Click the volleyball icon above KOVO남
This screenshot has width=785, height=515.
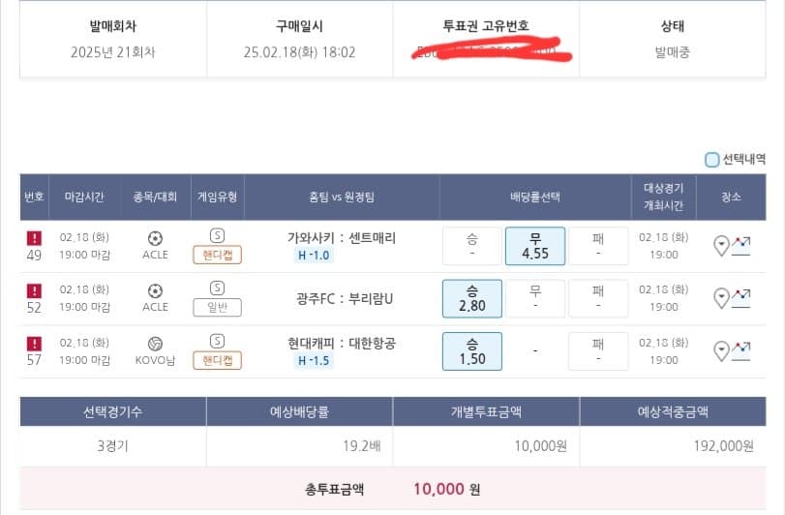(155, 344)
